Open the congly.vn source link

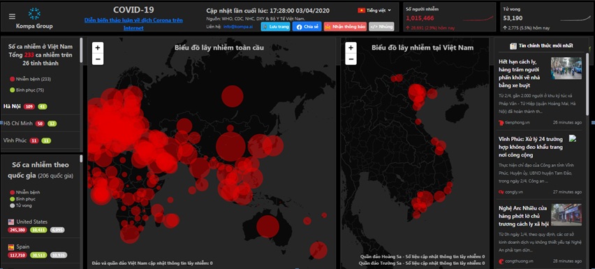513,192
